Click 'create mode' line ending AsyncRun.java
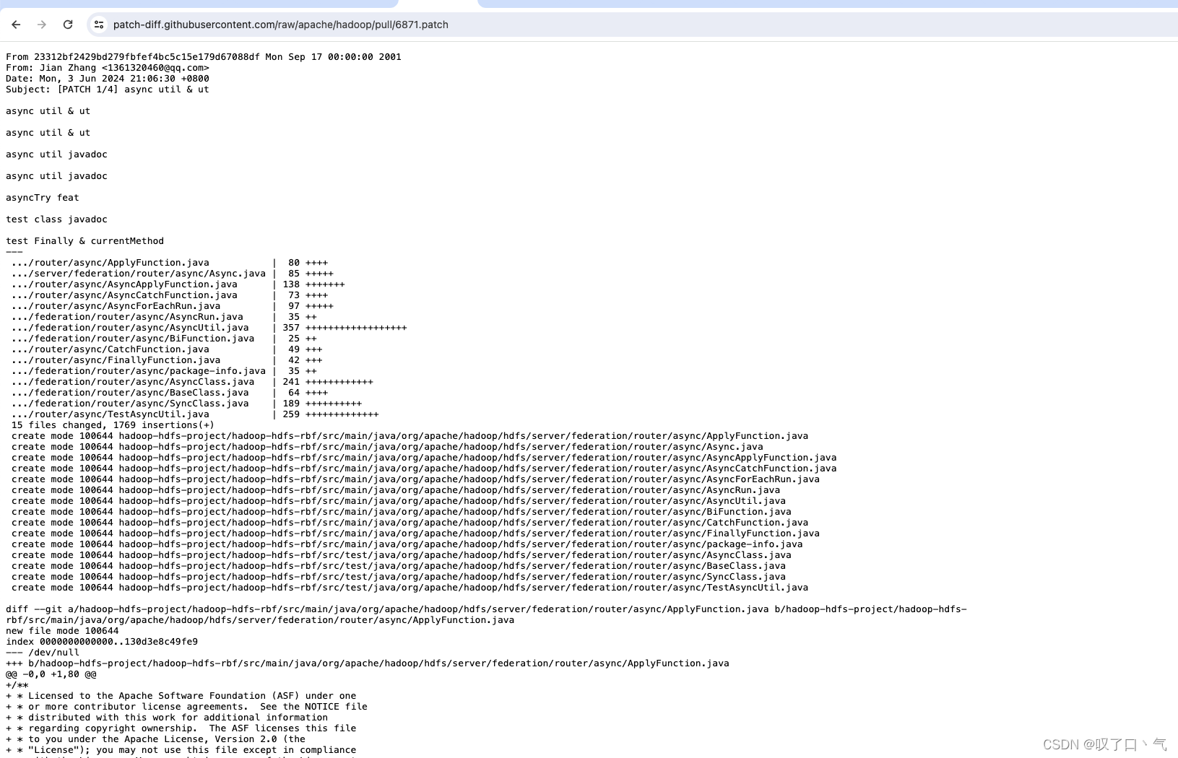 click(396, 490)
